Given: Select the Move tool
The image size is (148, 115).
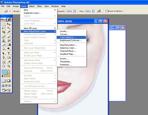Looking at the screenshot, I should (x=9, y=24).
